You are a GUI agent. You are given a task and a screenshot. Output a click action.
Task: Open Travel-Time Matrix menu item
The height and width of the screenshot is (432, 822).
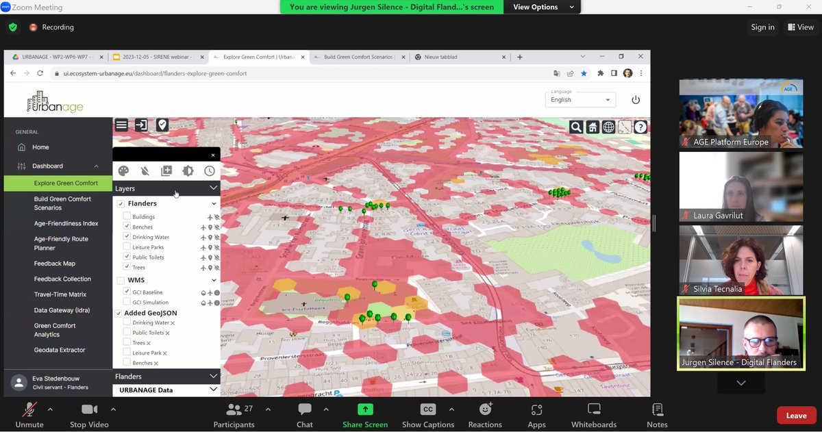pos(60,294)
